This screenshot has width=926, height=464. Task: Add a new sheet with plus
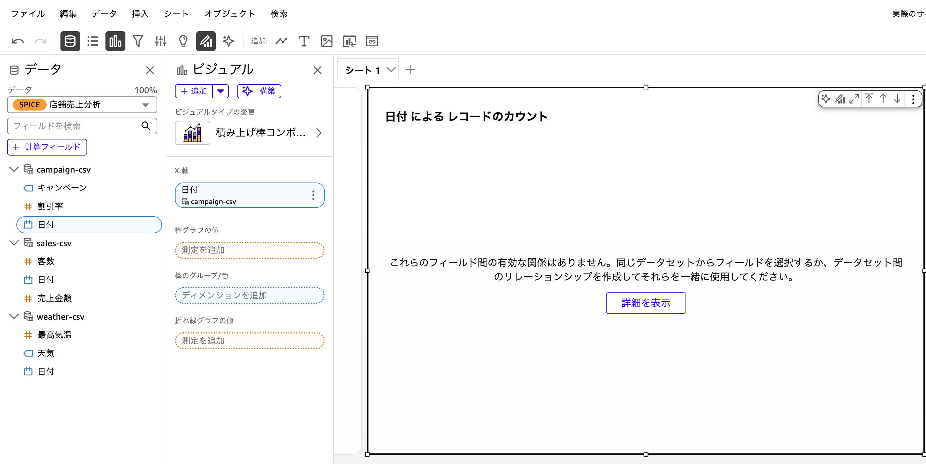coord(410,70)
